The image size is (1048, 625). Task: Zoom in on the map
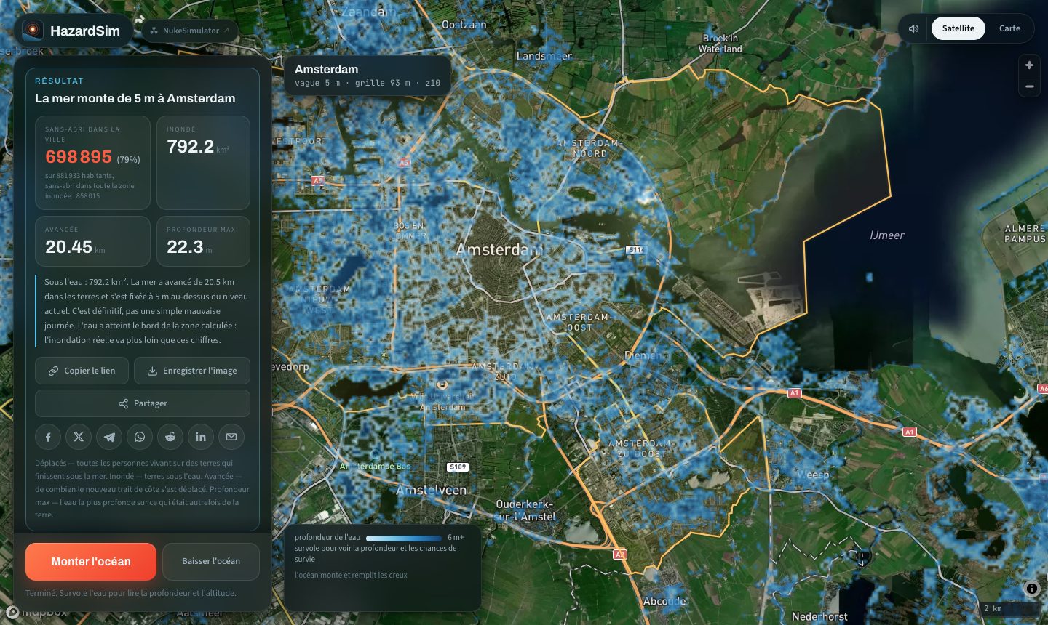pos(1029,65)
